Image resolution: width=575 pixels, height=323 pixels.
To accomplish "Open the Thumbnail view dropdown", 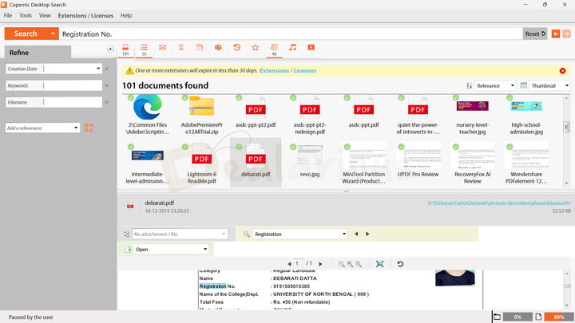I will point(566,85).
